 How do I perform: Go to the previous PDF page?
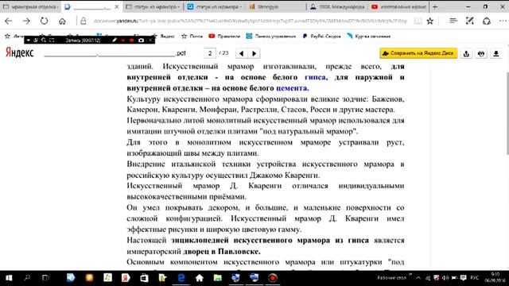point(241,53)
